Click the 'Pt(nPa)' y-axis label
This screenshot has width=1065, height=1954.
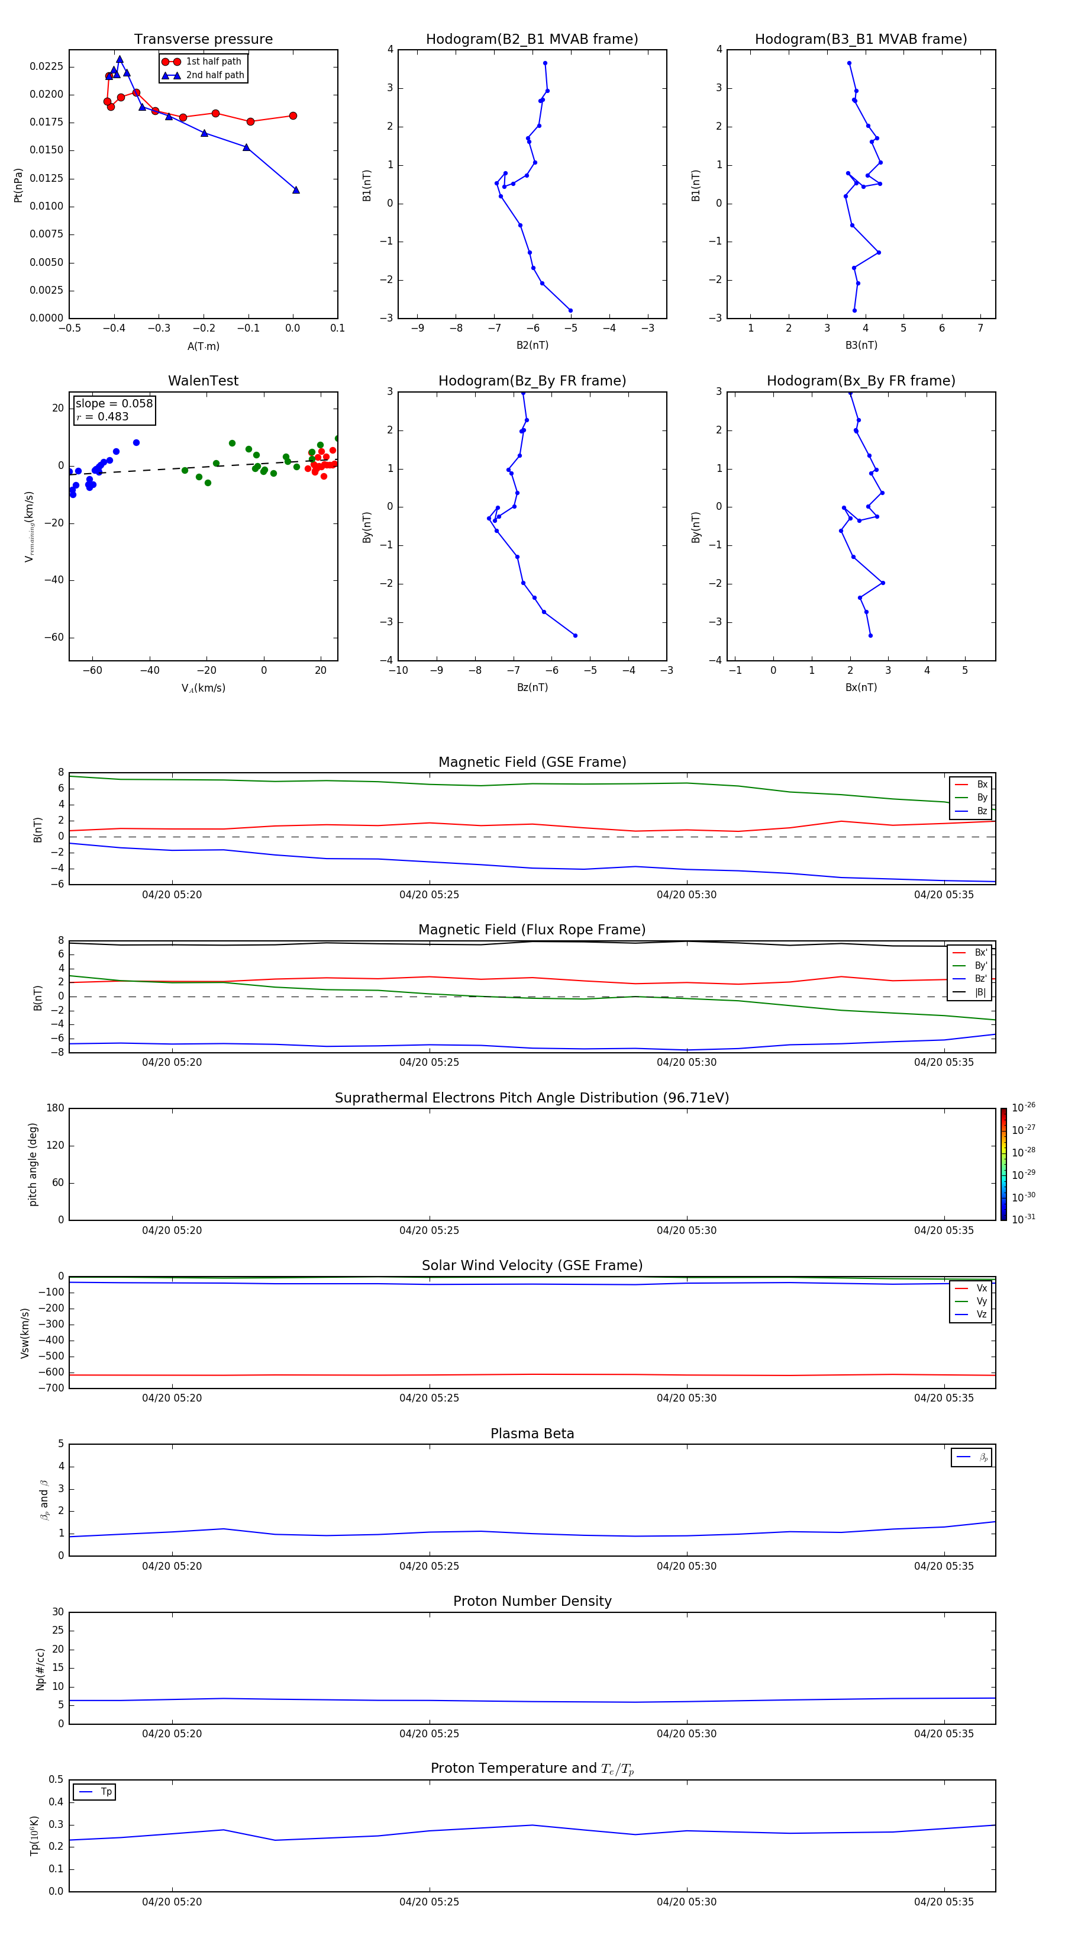pyautogui.click(x=18, y=185)
